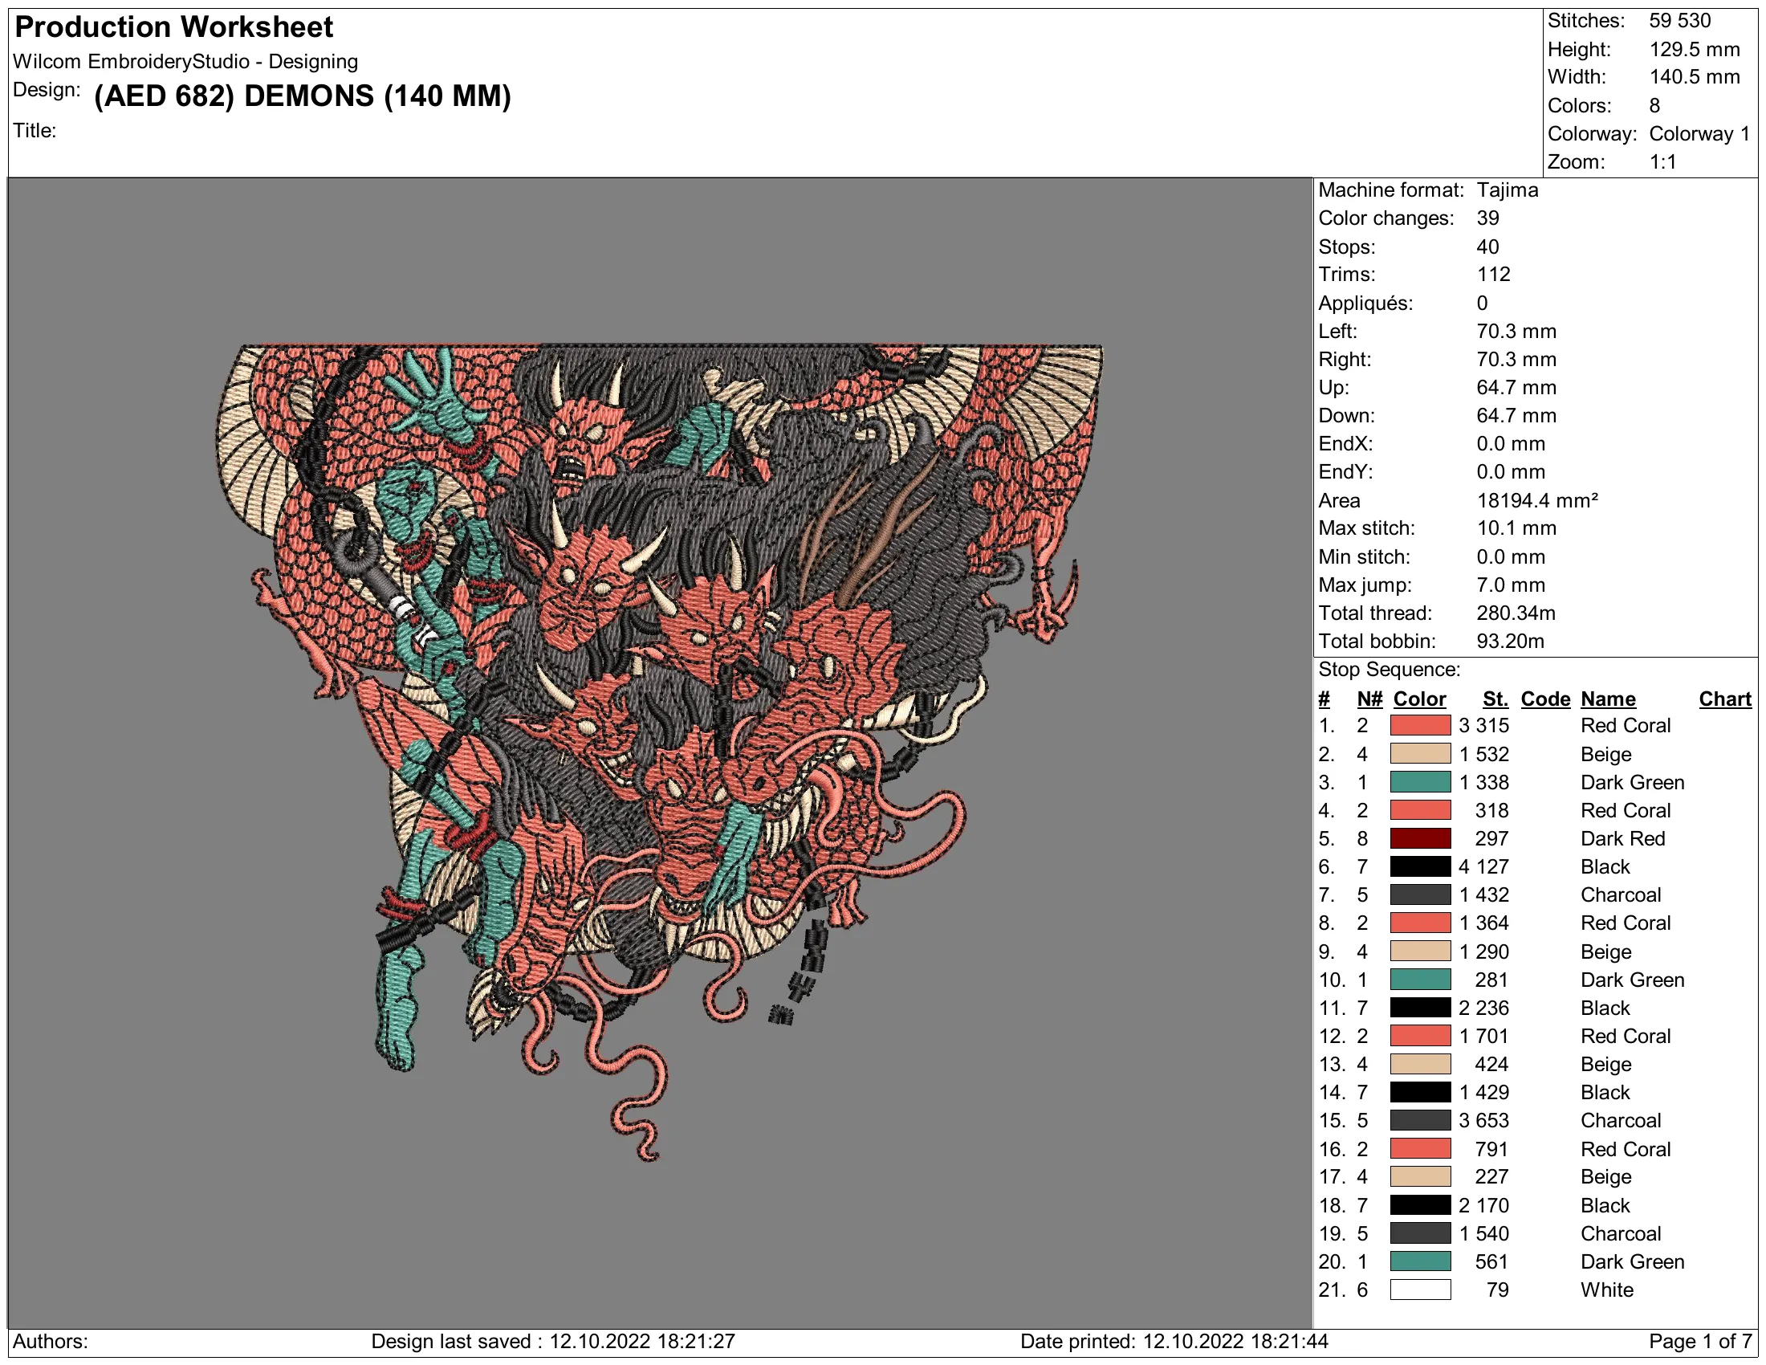Click the color changes value '39'
The height and width of the screenshot is (1365, 1766).
(x=1487, y=218)
